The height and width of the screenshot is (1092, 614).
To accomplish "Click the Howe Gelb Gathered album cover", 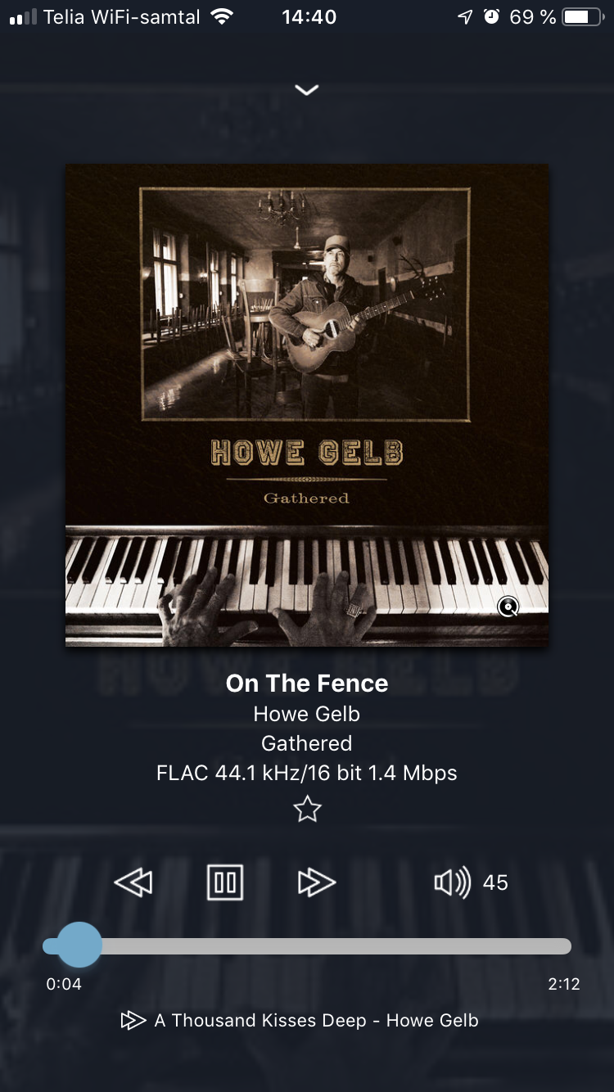I will [307, 405].
